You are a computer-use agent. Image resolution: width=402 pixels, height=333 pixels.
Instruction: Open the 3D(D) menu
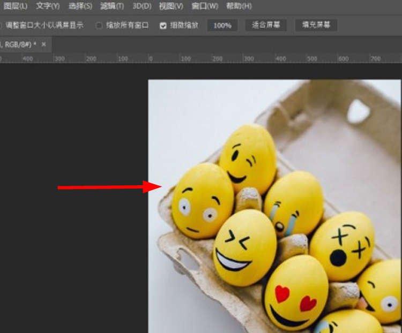point(142,6)
